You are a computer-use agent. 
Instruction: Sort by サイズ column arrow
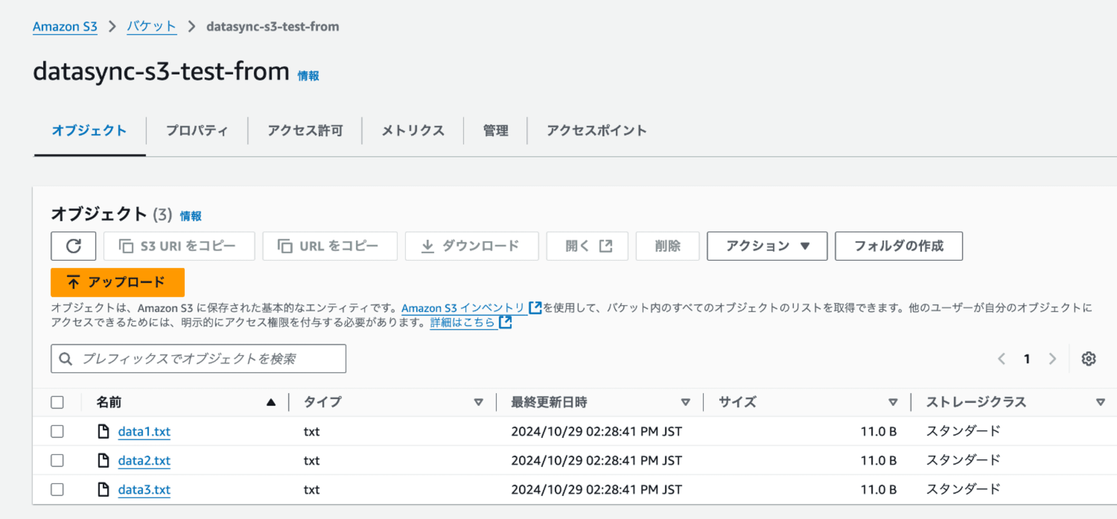click(x=893, y=402)
